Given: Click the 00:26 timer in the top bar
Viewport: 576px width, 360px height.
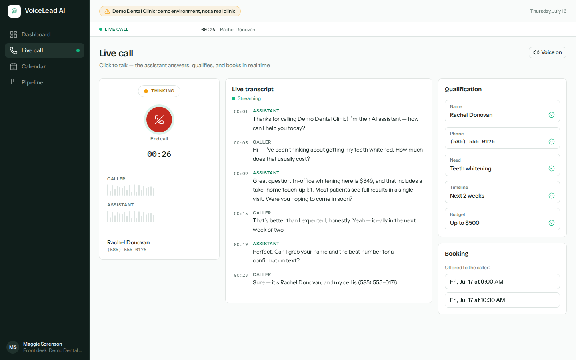Looking at the screenshot, I should coord(208,30).
